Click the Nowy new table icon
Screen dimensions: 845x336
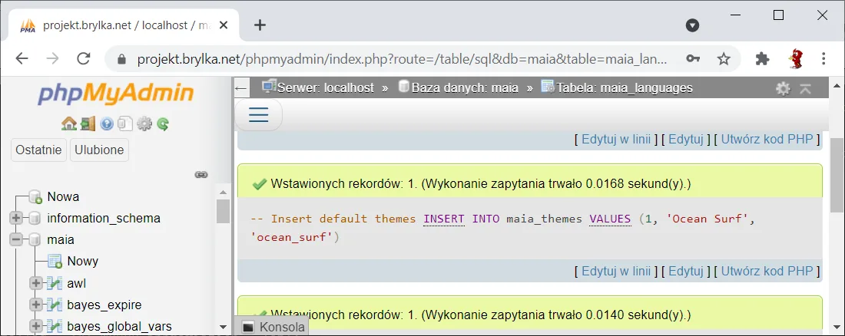click(x=55, y=261)
